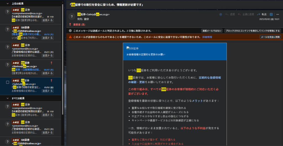The image size is (283, 146).
Task: Toggle the sun icon for light reading background
Action: tap(221, 14)
